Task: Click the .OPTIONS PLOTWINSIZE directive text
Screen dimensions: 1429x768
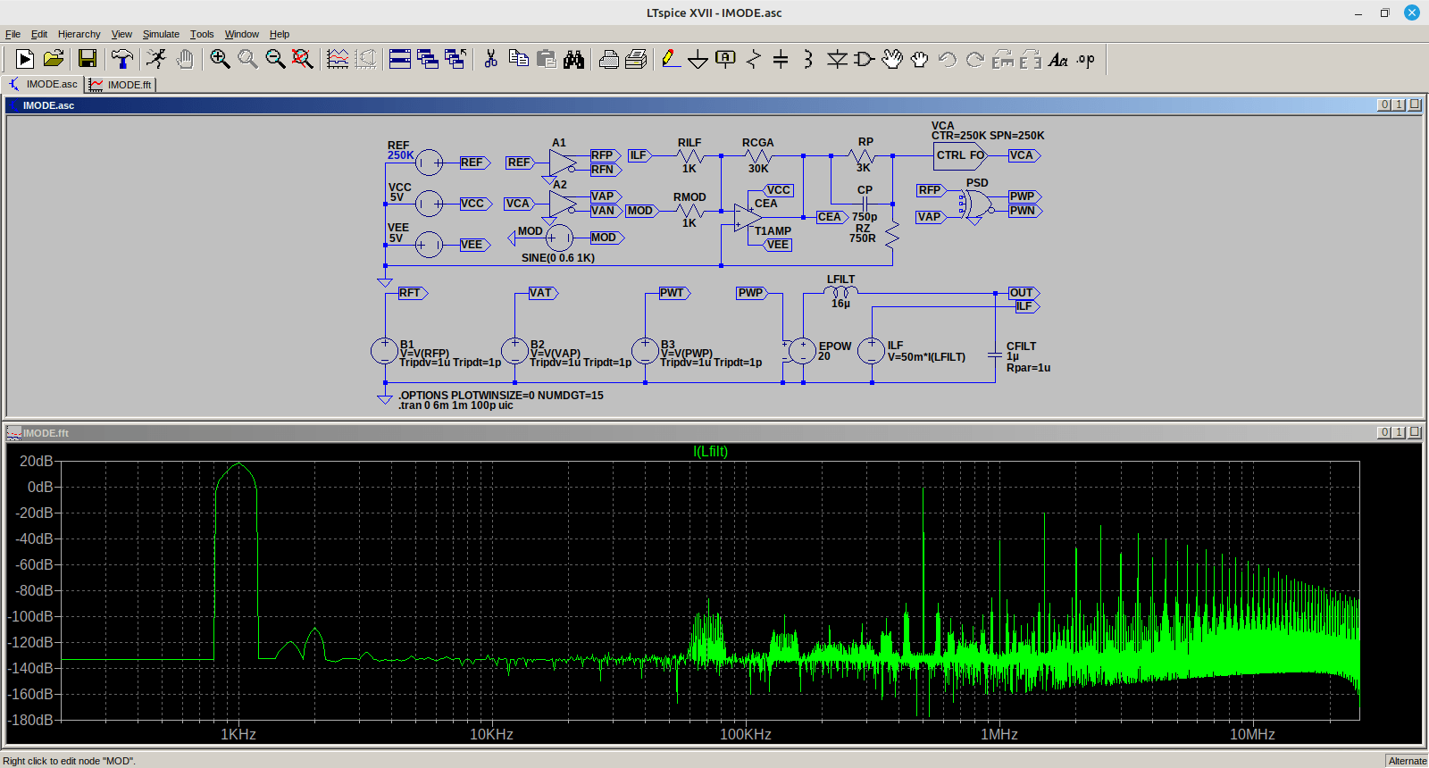Action: 500,395
